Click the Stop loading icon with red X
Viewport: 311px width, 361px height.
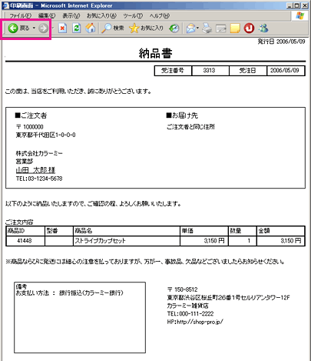[62, 28]
